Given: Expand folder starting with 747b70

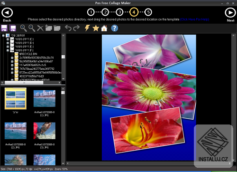Looking at the screenshot, I should point(12,69).
